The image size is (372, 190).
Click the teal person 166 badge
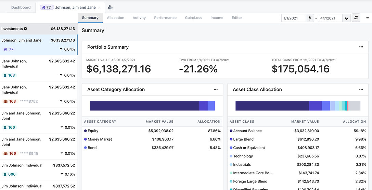pyautogui.click(x=9, y=128)
